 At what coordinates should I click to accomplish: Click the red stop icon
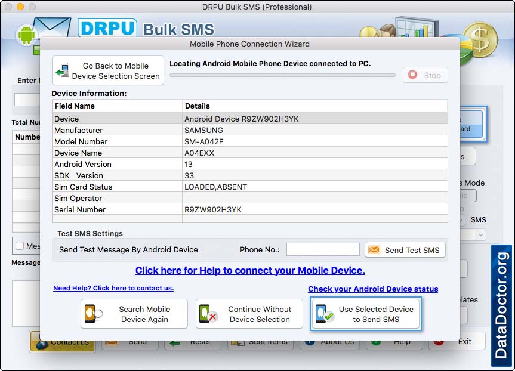coord(412,75)
